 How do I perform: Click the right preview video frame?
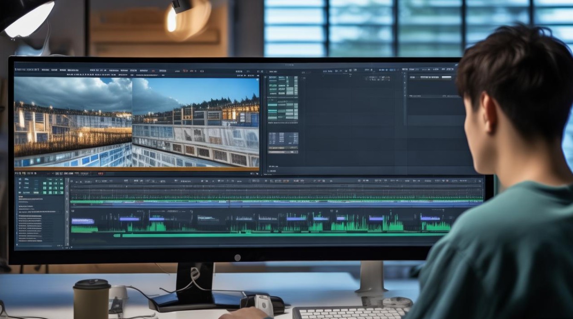[196, 122]
